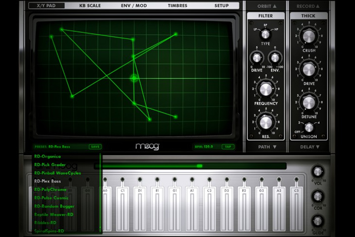Expand the RECORD module panel
This screenshot has height=237, width=355.
(x=308, y=6)
